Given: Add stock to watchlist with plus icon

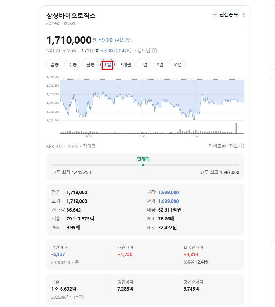Looking at the screenshot, I should (x=215, y=15).
